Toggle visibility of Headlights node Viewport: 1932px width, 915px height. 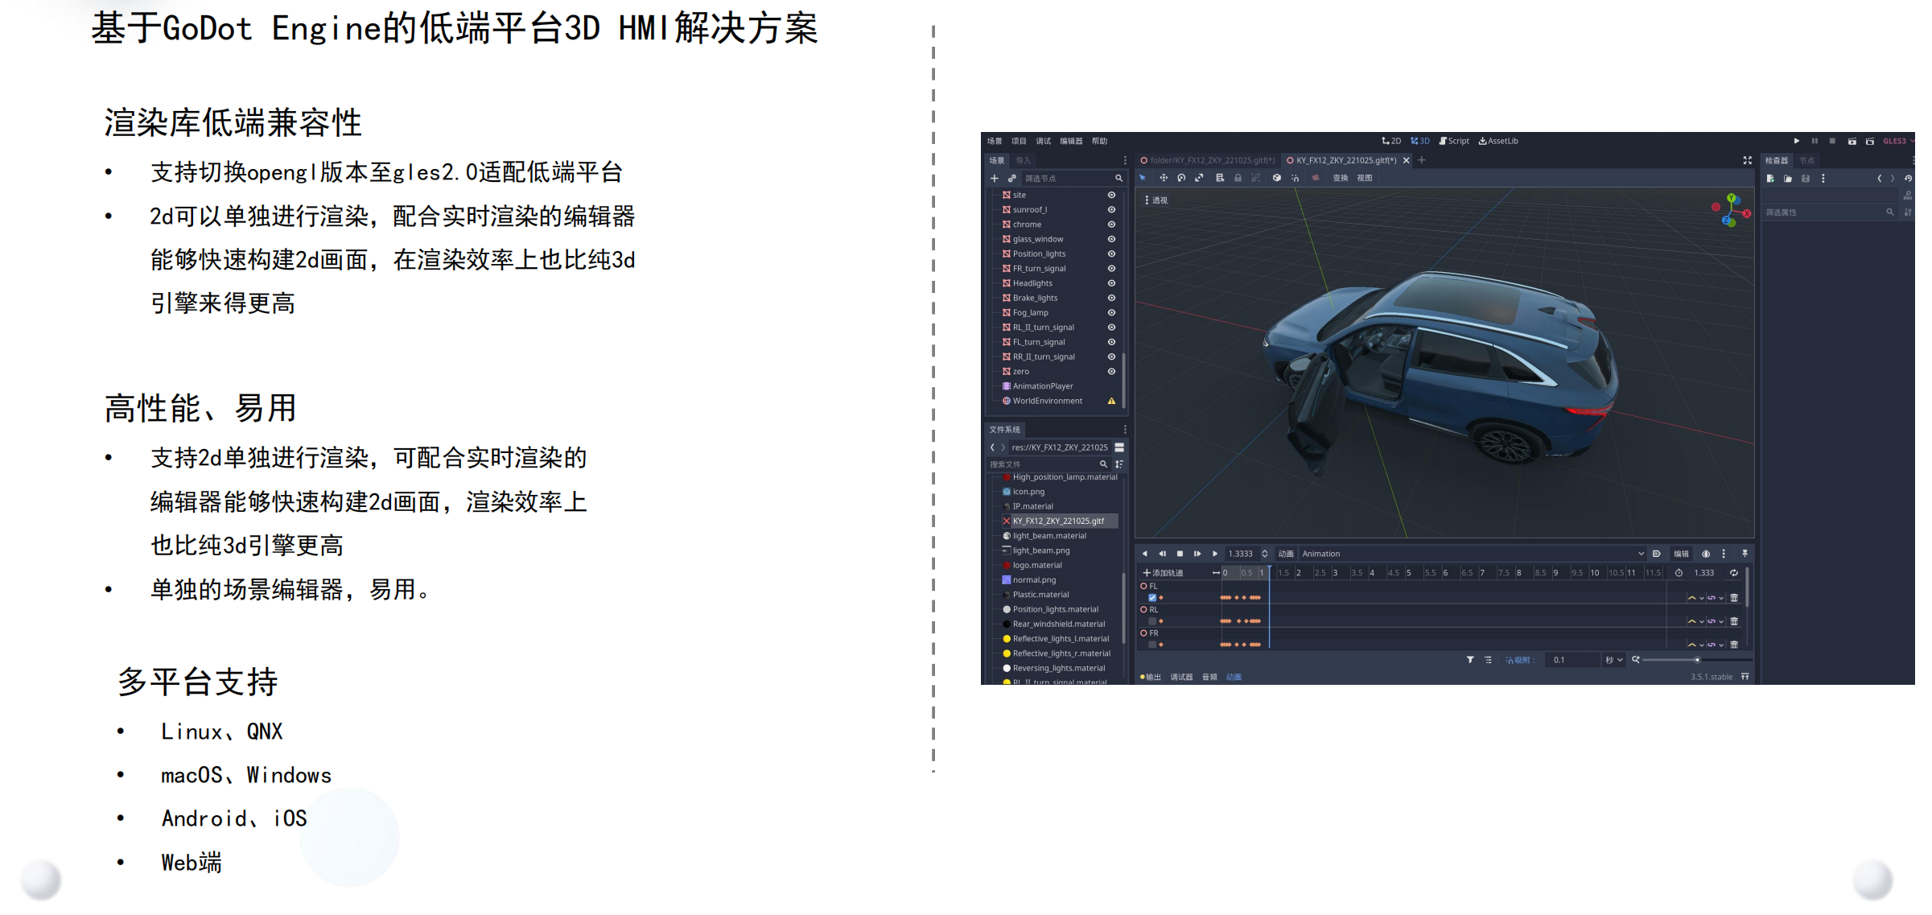point(1111,283)
